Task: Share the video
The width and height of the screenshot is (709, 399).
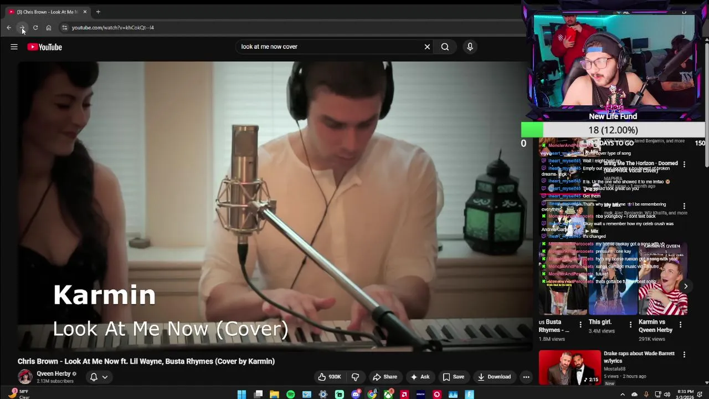Action: (385, 377)
